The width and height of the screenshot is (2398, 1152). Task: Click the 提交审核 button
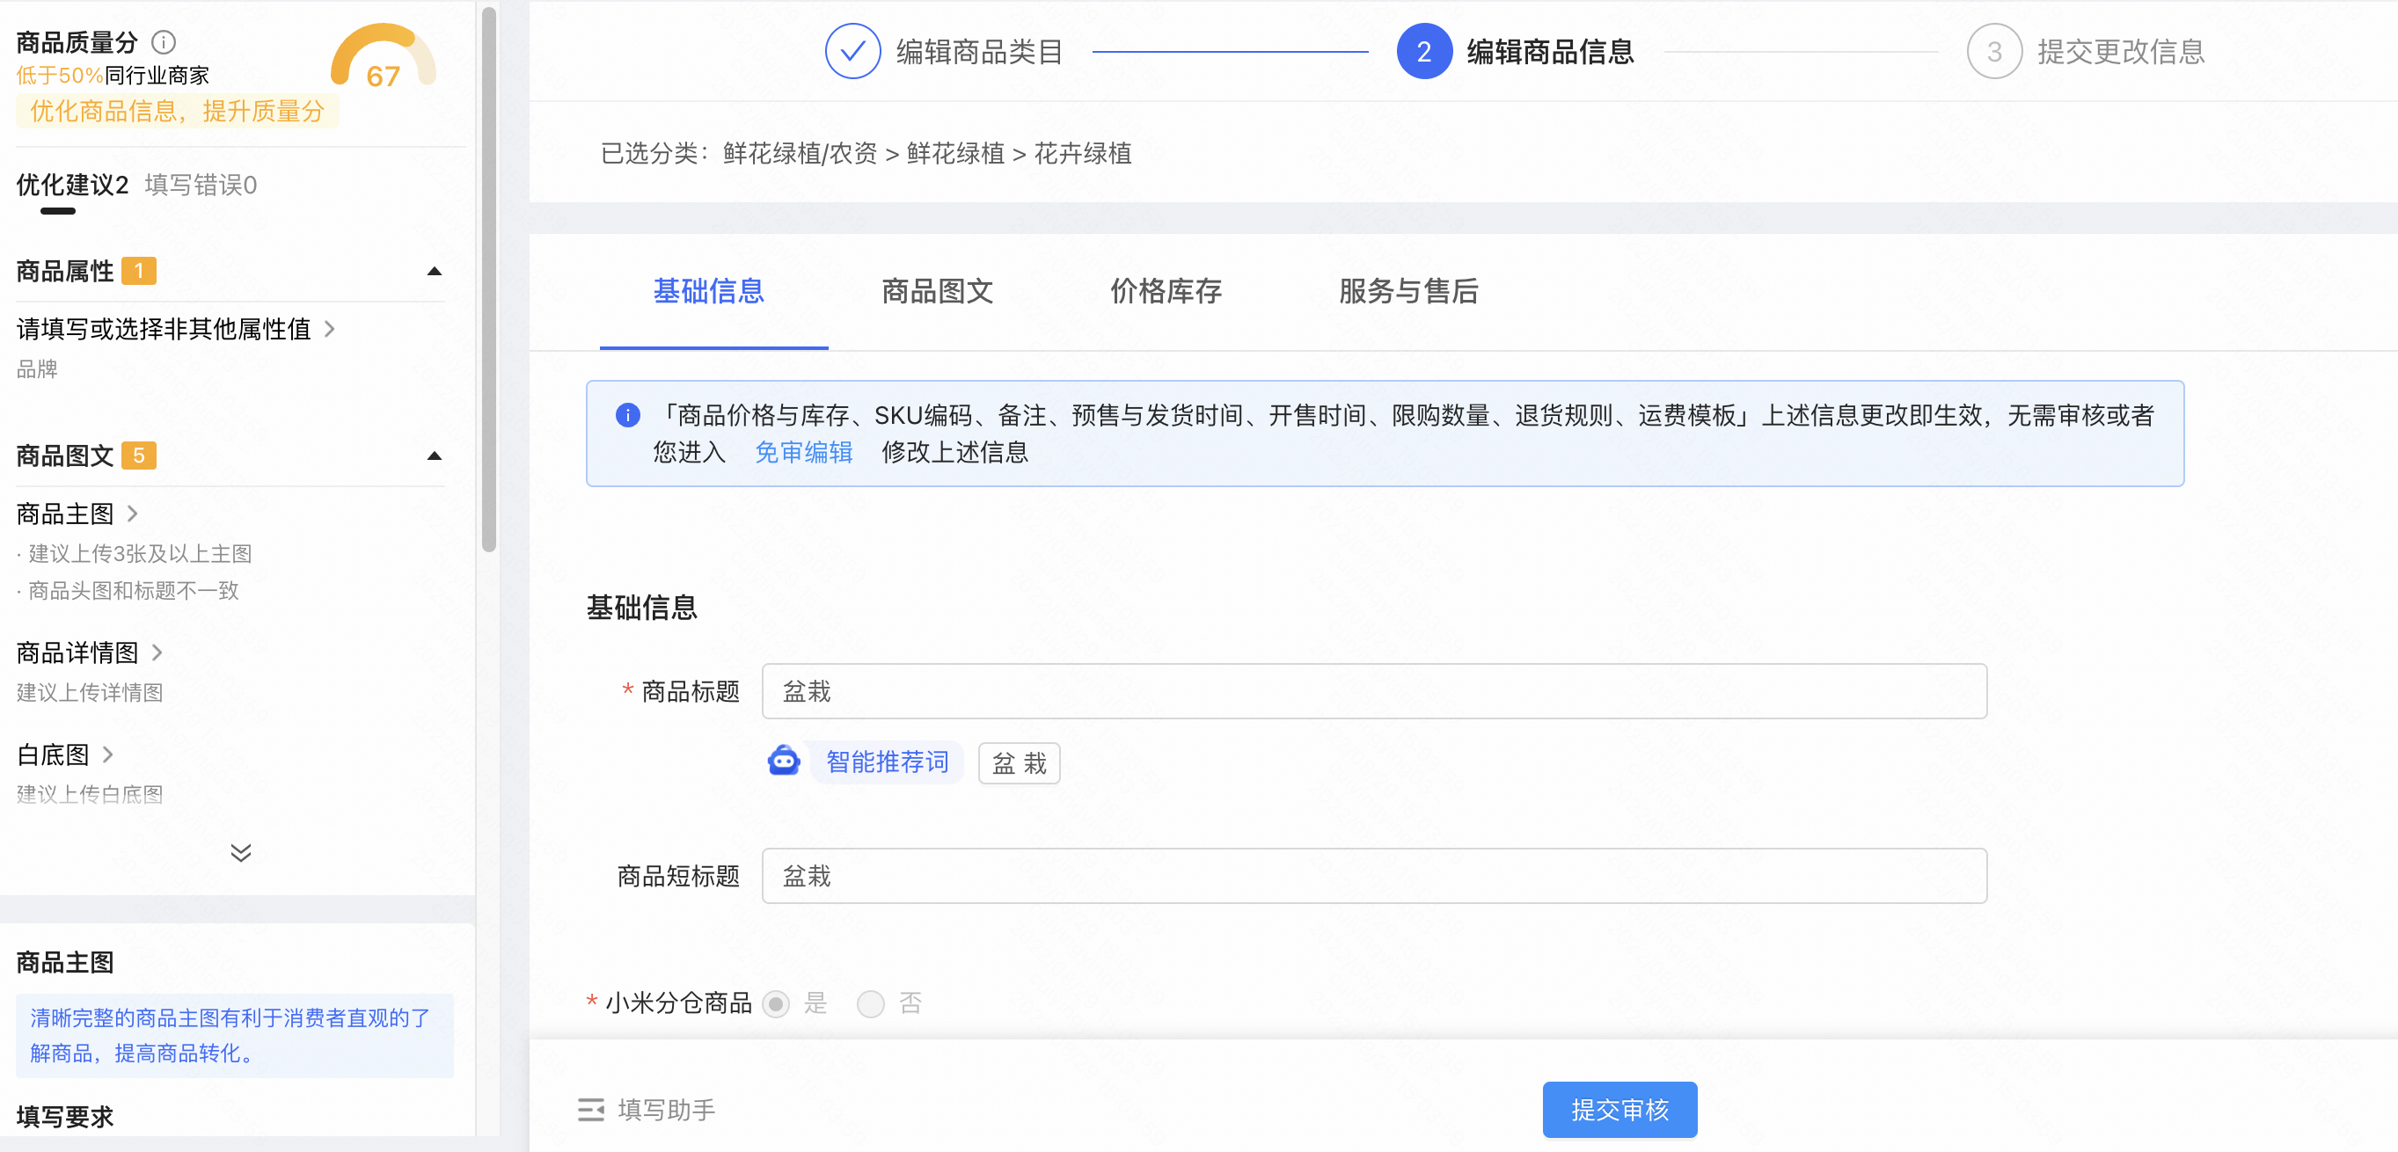pos(1619,1109)
